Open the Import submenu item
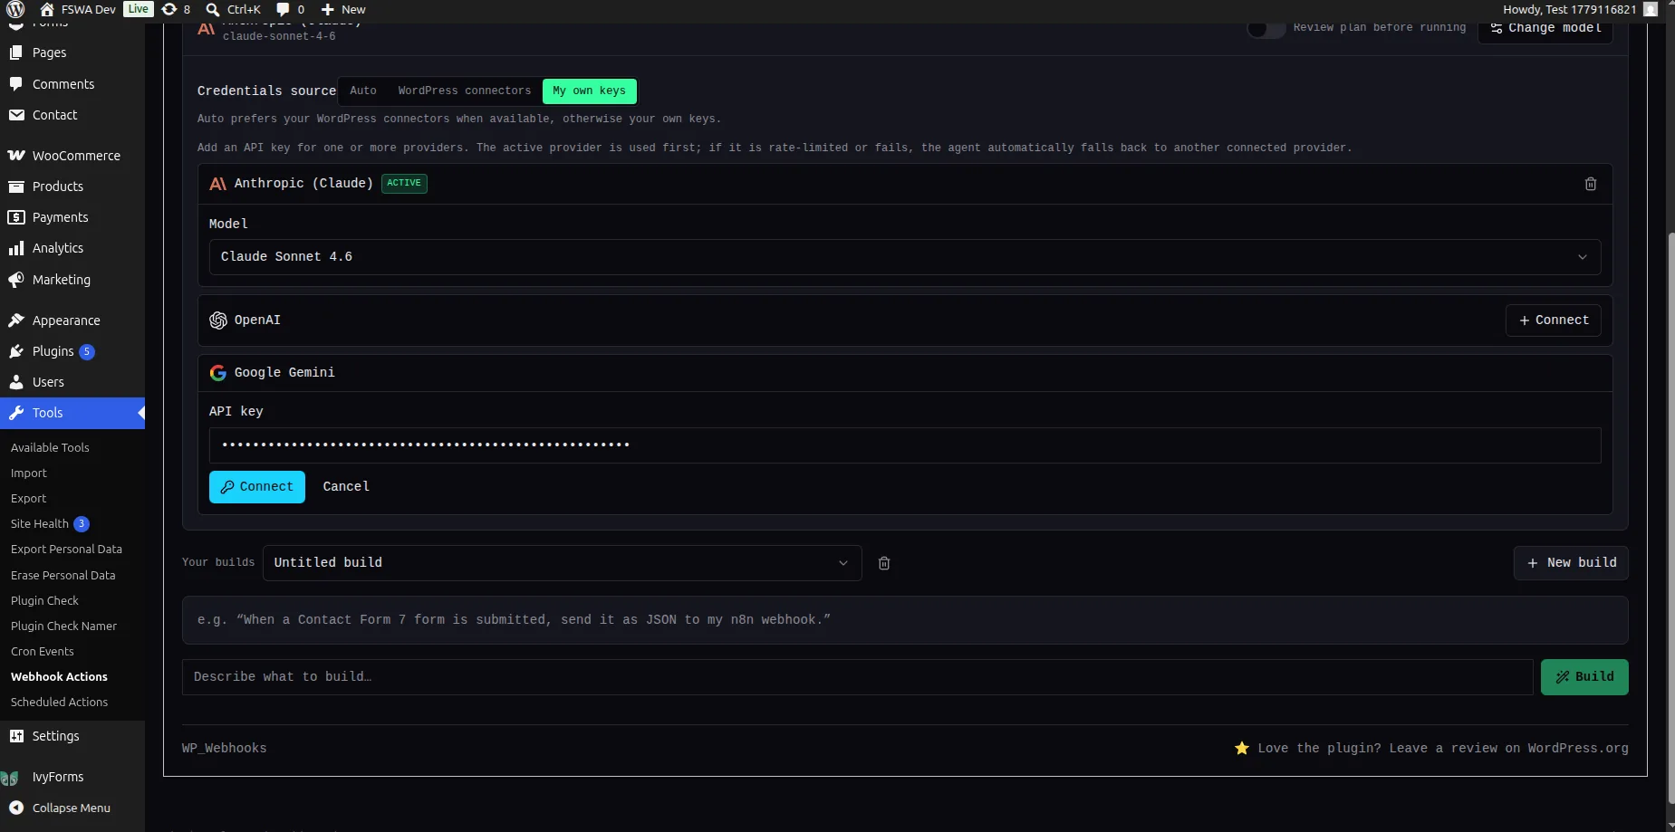This screenshot has height=832, width=1675. 29,473
